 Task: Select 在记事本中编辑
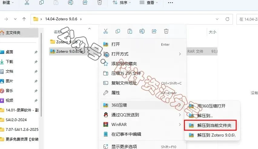(x=143, y=134)
